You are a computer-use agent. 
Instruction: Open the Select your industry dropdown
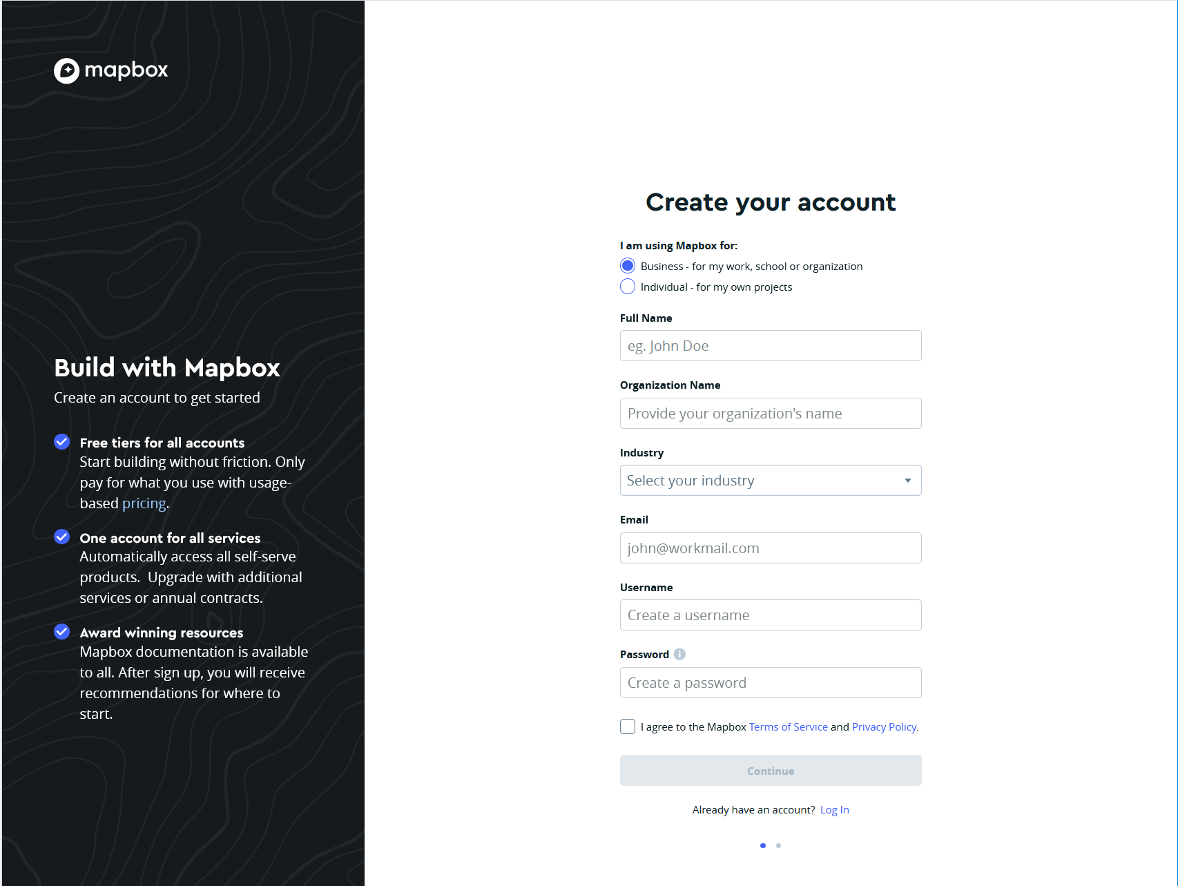click(760, 481)
